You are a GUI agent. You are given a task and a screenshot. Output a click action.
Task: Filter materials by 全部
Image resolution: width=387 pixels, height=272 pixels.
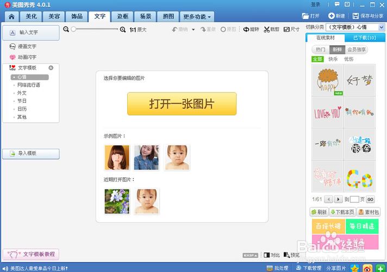tap(317, 59)
